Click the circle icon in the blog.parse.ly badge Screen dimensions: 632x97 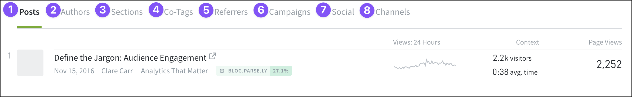(x=222, y=71)
